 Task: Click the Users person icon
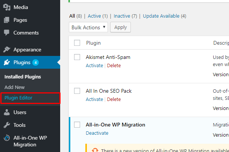pyautogui.click(x=7, y=112)
